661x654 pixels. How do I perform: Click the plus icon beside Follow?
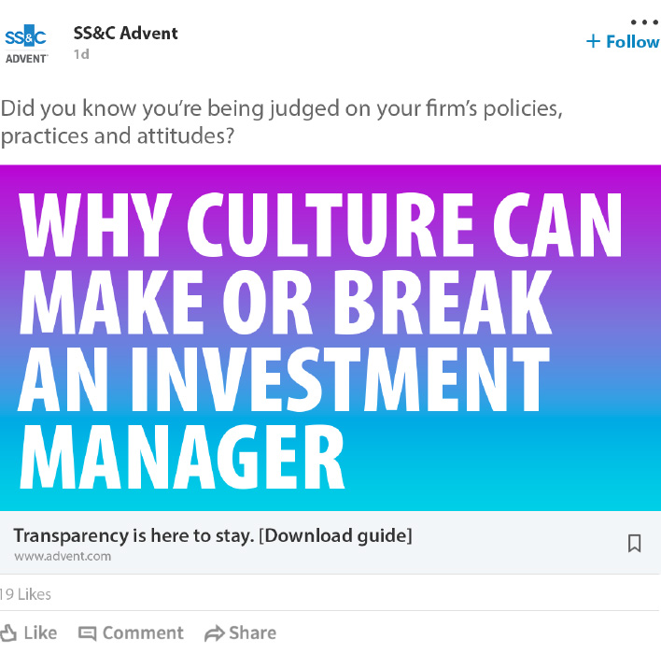coord(593,41)
